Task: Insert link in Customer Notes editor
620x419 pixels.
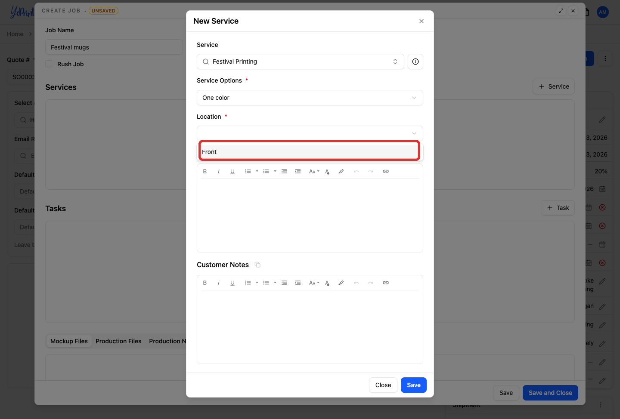Action: (386, 283)
